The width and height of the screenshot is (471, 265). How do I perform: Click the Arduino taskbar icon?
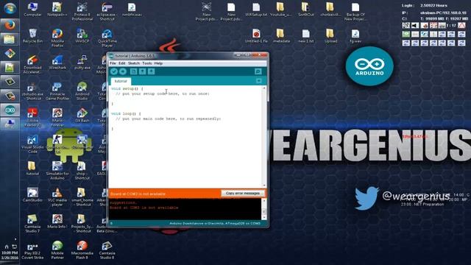[10, 110]
